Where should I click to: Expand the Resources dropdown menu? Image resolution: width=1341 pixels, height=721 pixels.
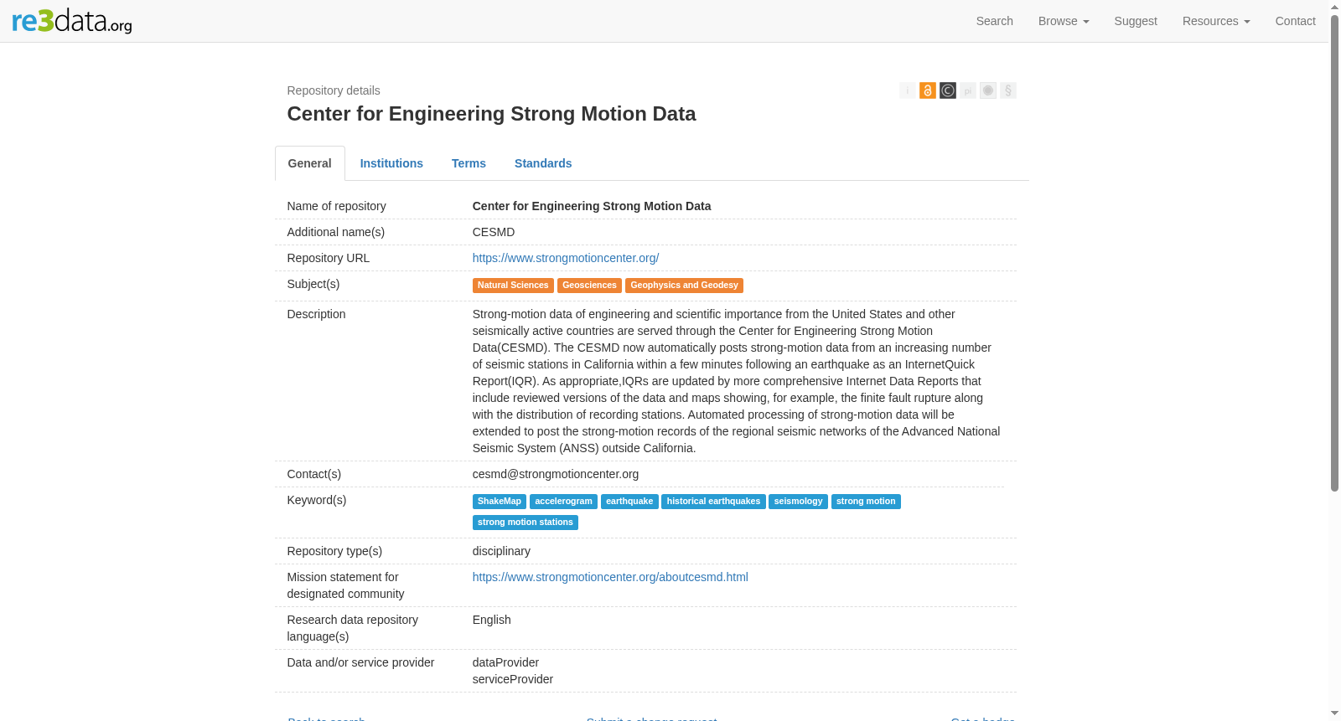(1216, 21)
